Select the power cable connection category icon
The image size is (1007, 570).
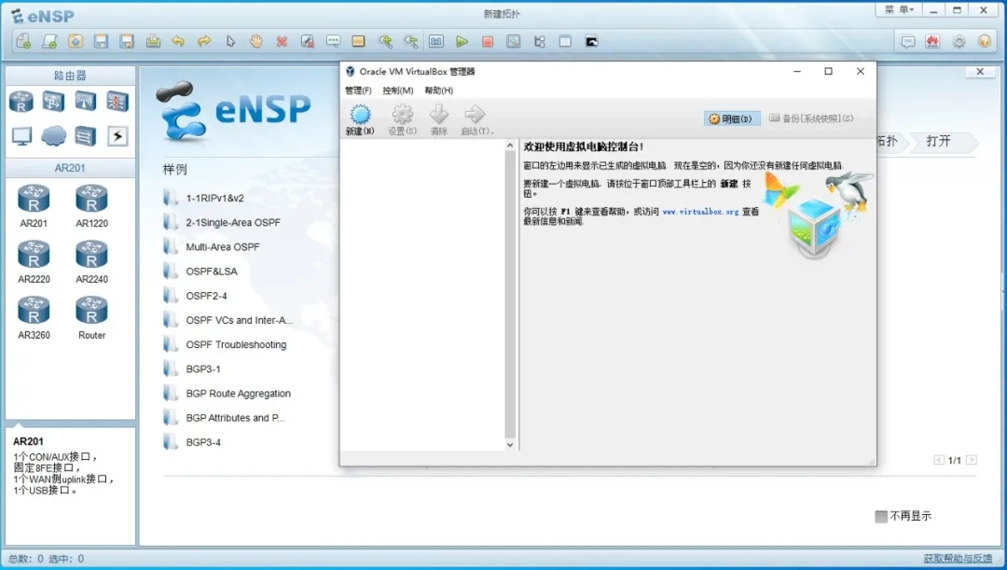[117, 136]
